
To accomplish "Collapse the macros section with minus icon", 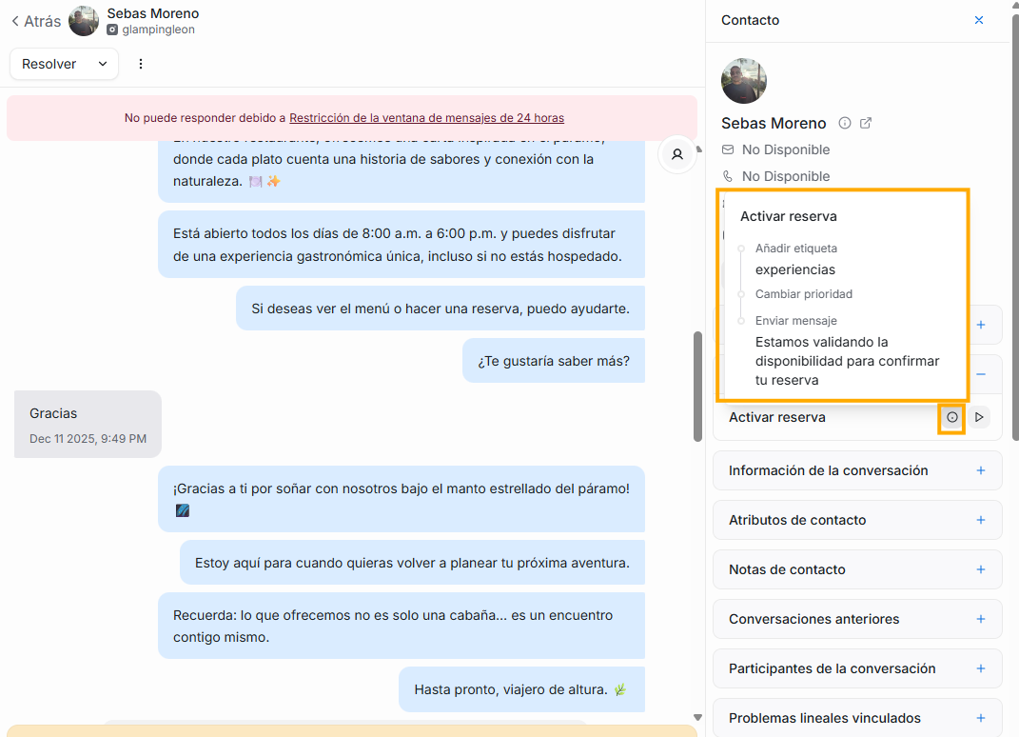I will click(x=981, y=374).
